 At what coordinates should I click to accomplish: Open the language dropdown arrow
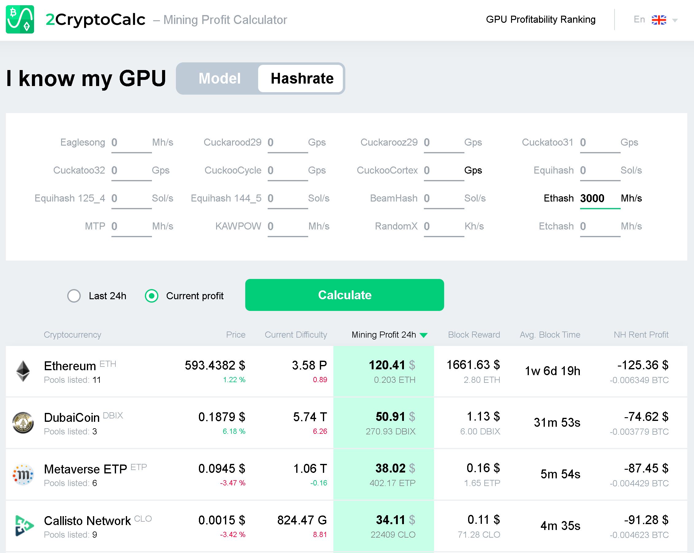675,21
